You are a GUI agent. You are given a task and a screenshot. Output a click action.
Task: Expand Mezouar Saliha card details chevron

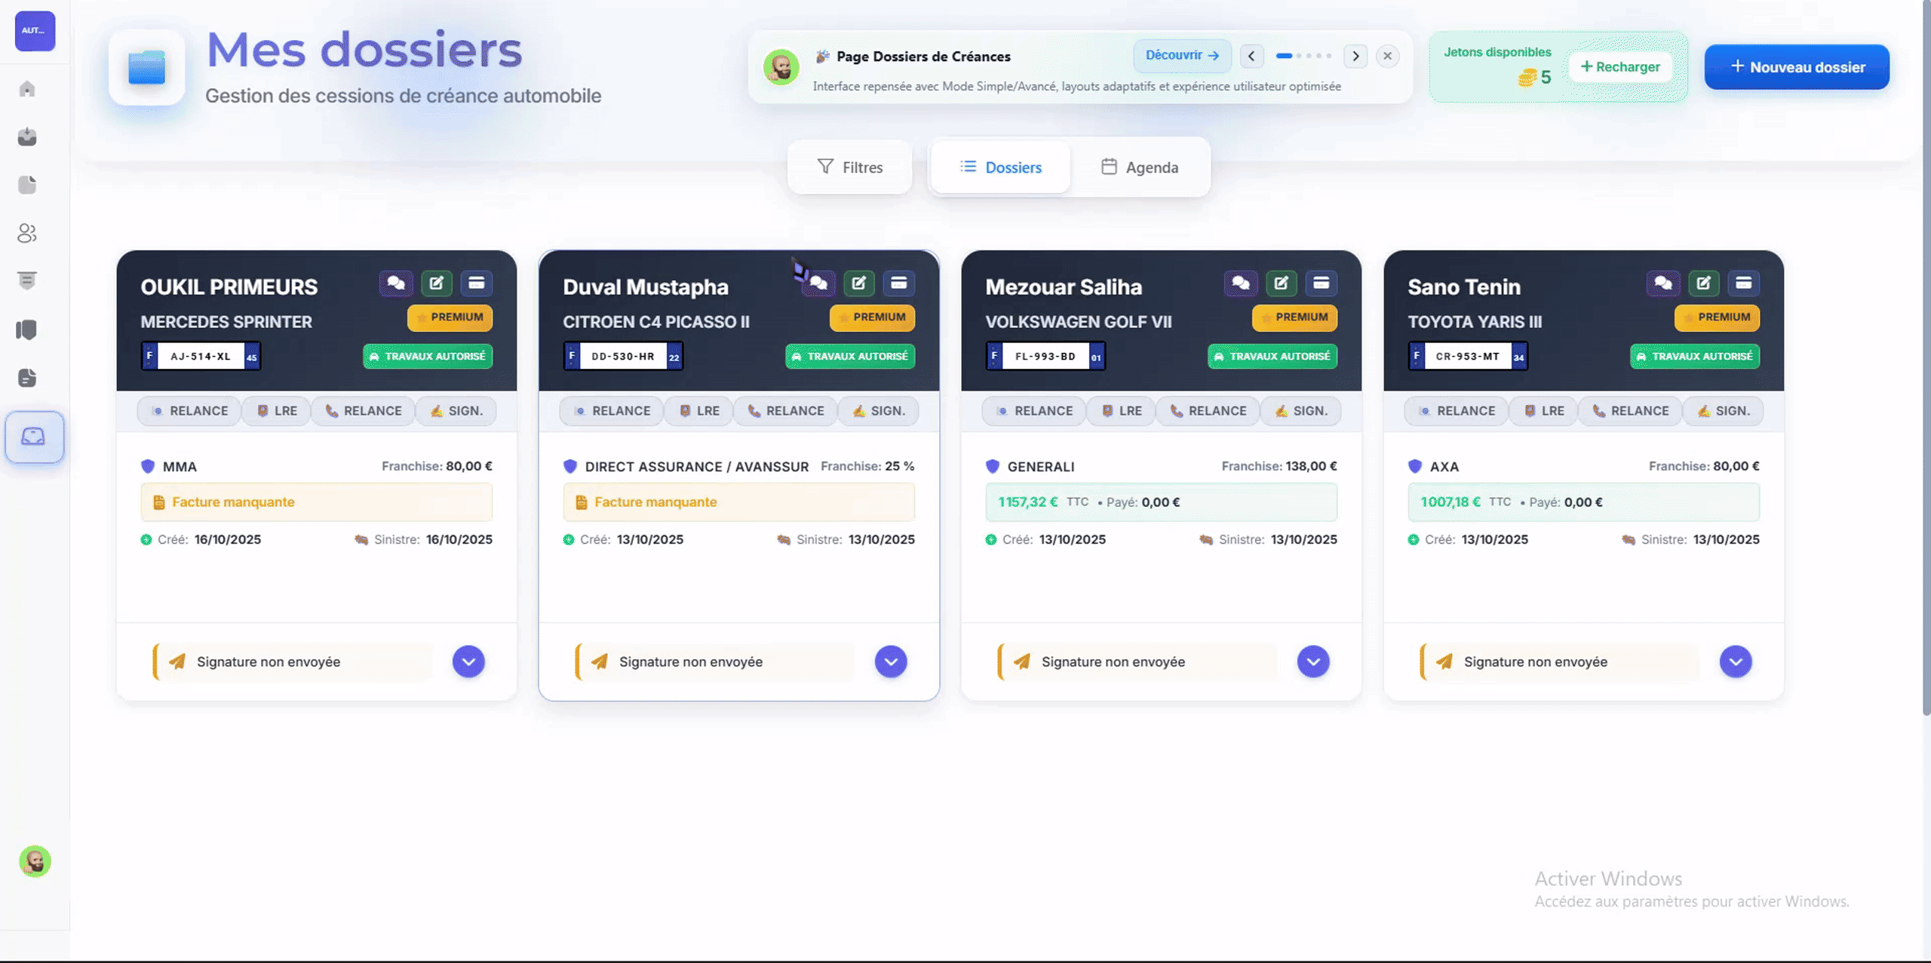point(1313,661)
